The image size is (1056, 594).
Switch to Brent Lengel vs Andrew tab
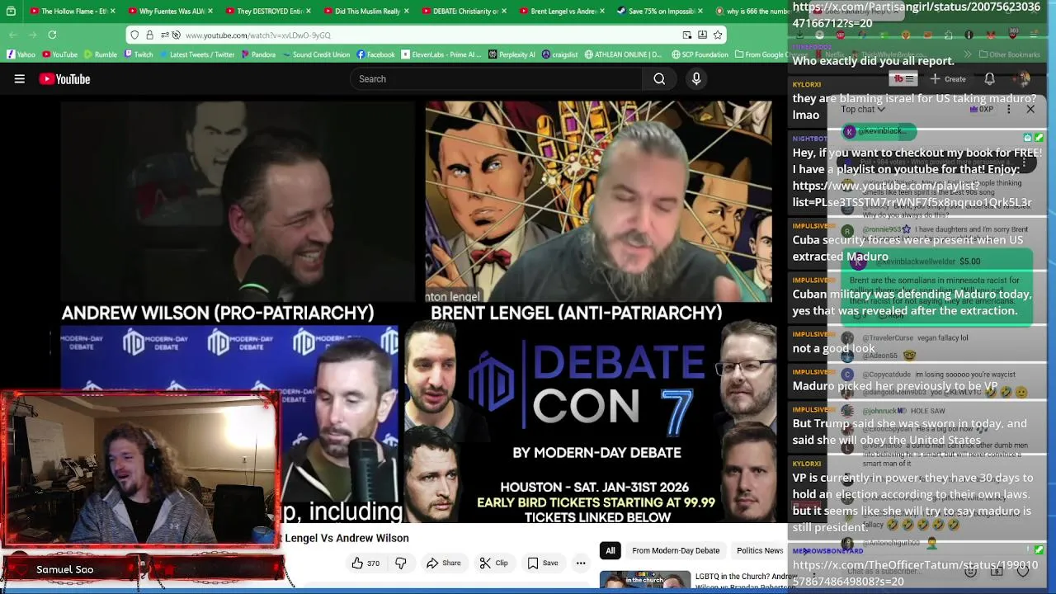[x=563, y=11]
